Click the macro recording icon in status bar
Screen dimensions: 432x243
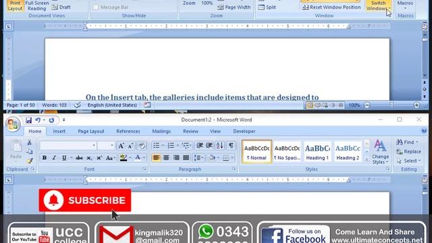click(147, 105)
